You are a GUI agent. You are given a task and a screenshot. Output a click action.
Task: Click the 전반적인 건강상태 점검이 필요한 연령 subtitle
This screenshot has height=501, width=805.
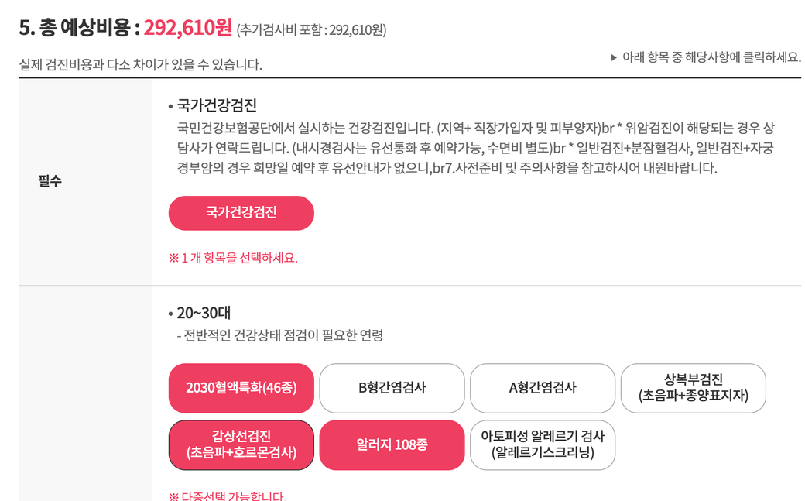[280, 335]
